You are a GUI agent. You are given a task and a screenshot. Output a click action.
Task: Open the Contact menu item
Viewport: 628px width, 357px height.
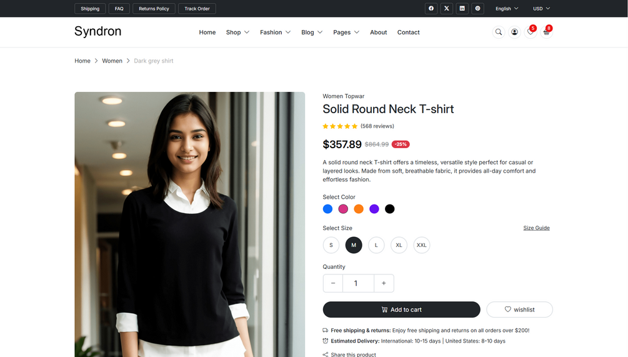(x=409, y=33)
